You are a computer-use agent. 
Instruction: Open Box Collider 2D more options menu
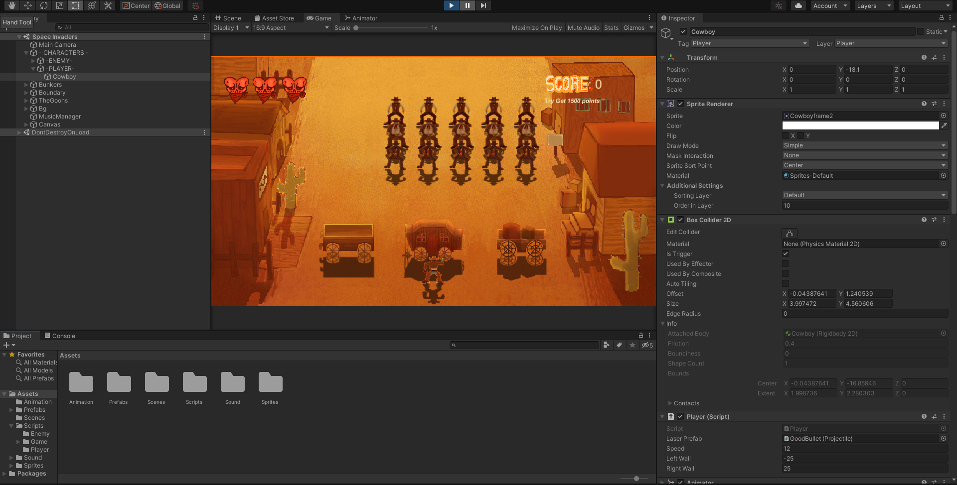[944, 220]
